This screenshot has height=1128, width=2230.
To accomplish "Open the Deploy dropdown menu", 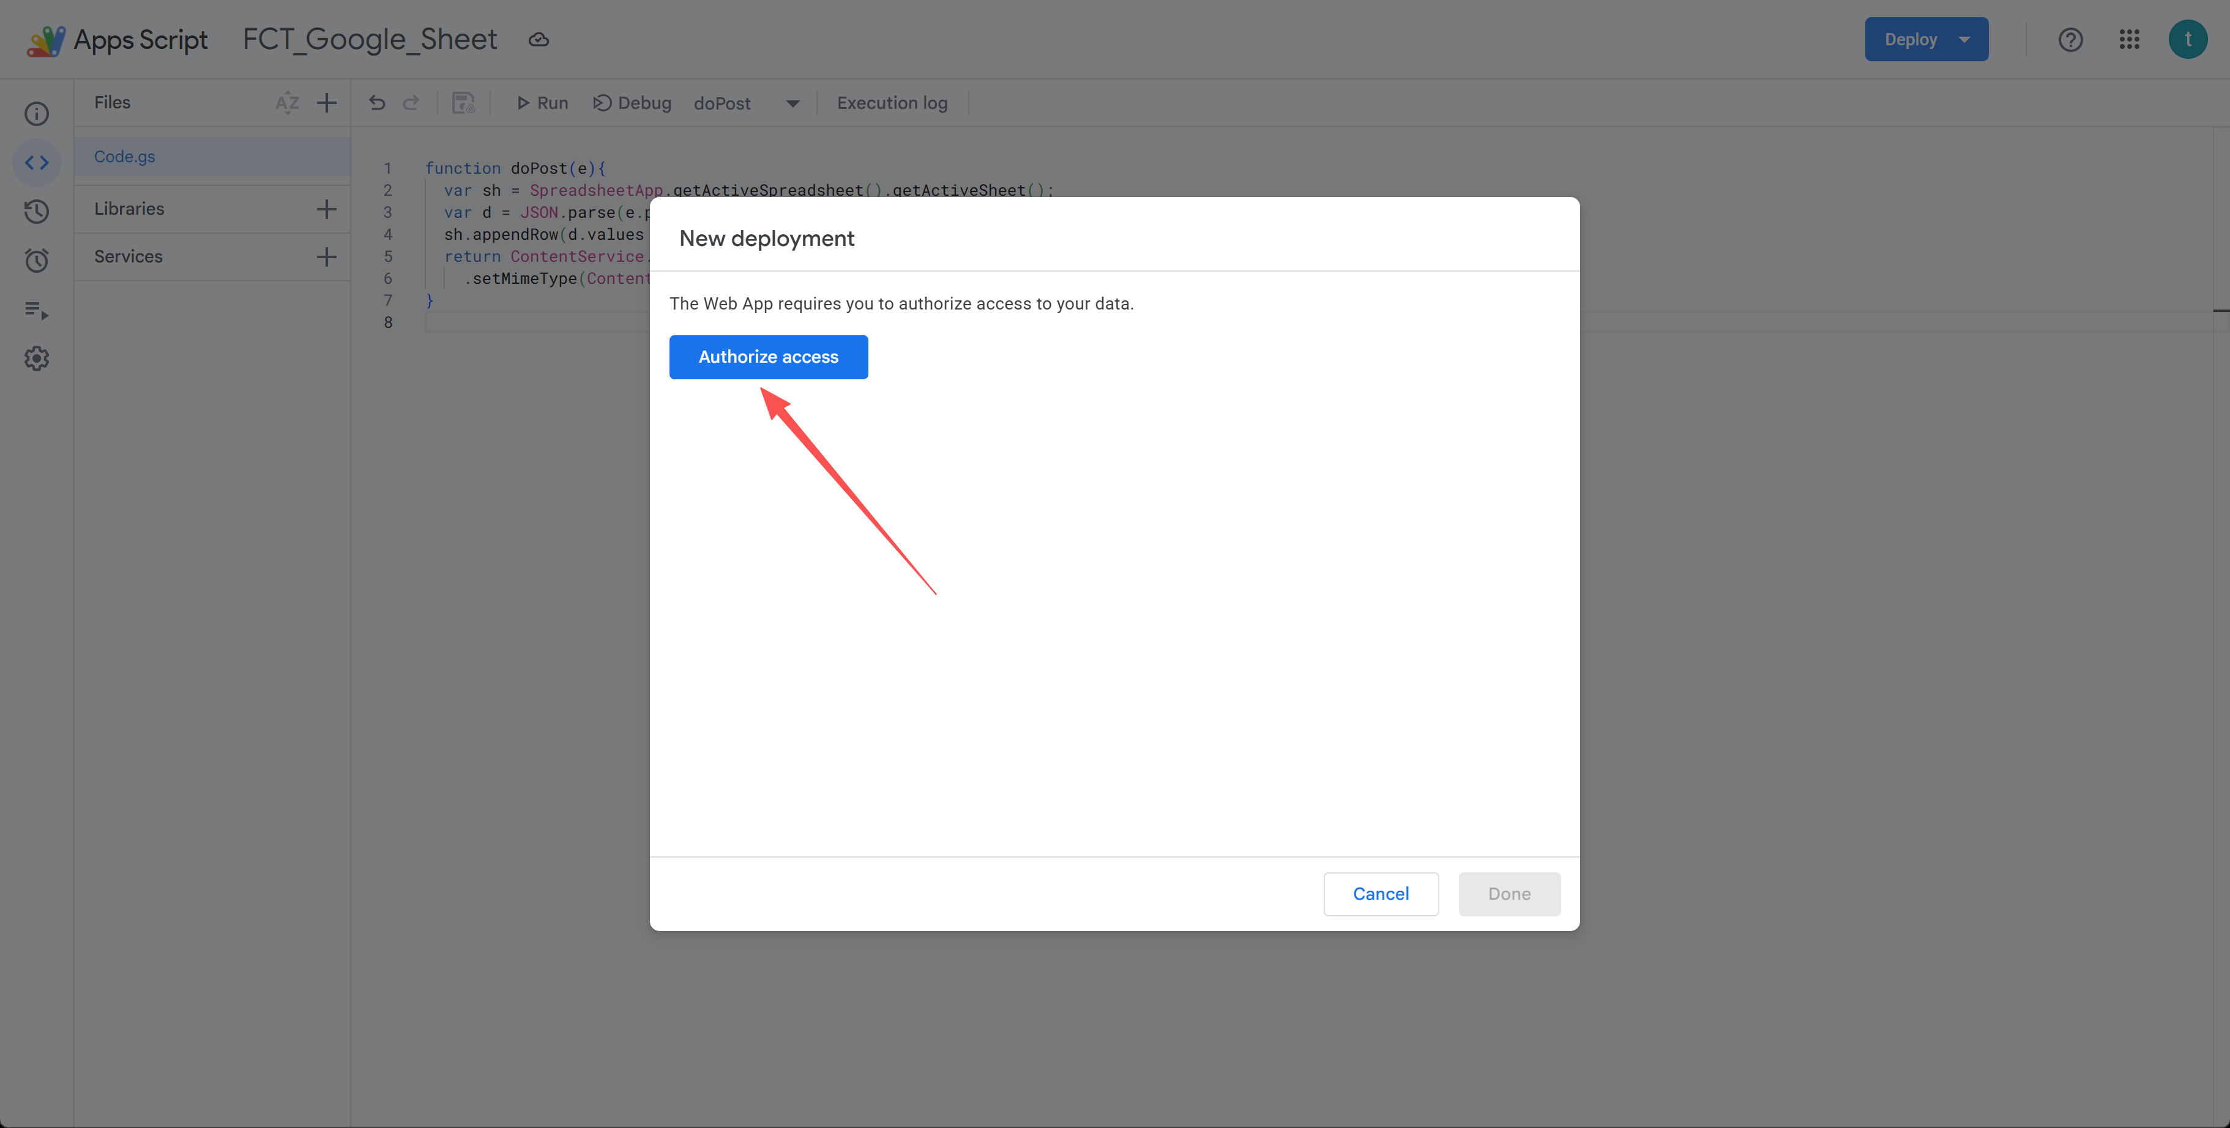I will [x=1926, y=39].
